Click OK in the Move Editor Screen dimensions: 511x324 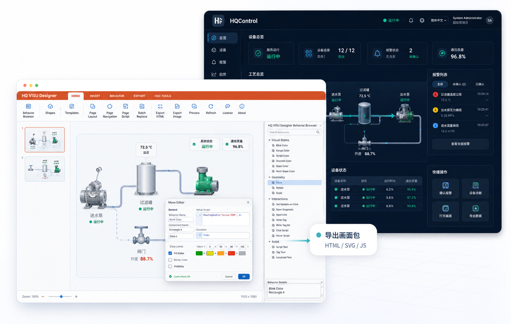pos(244,276)
